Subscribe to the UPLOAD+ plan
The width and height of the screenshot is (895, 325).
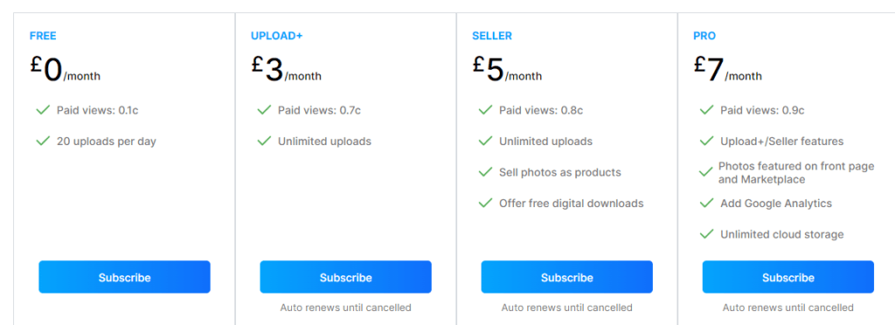coord(345,277)
